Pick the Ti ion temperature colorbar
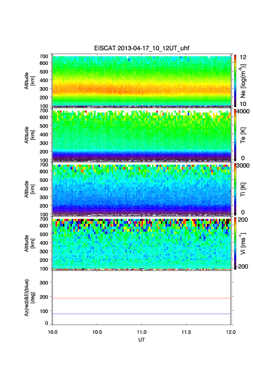The width and height of the screenshot is (253, 379). click(x=235, y=189)
